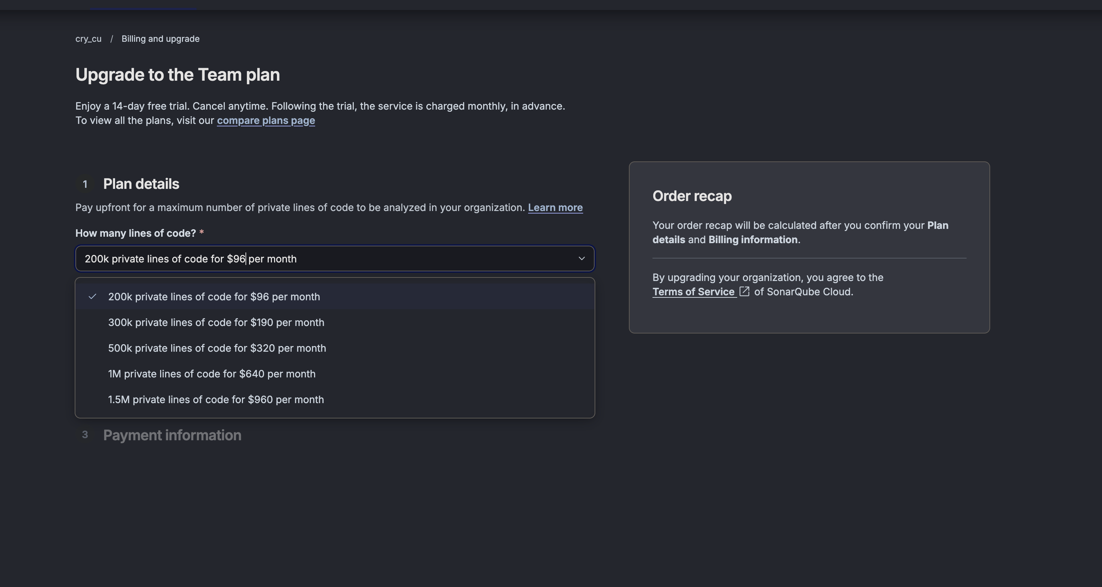Click the dropdown chevron arrow icon
The height and width of the screenshot is (587, 1102).
pyautogui.click(x=581, y=258)
